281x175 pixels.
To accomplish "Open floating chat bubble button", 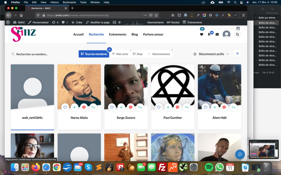I will point(240,154).
